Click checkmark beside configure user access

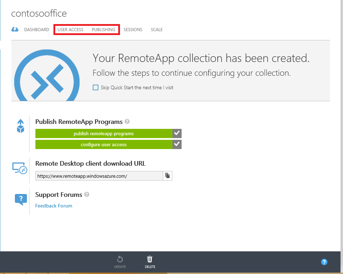(177, 144)
